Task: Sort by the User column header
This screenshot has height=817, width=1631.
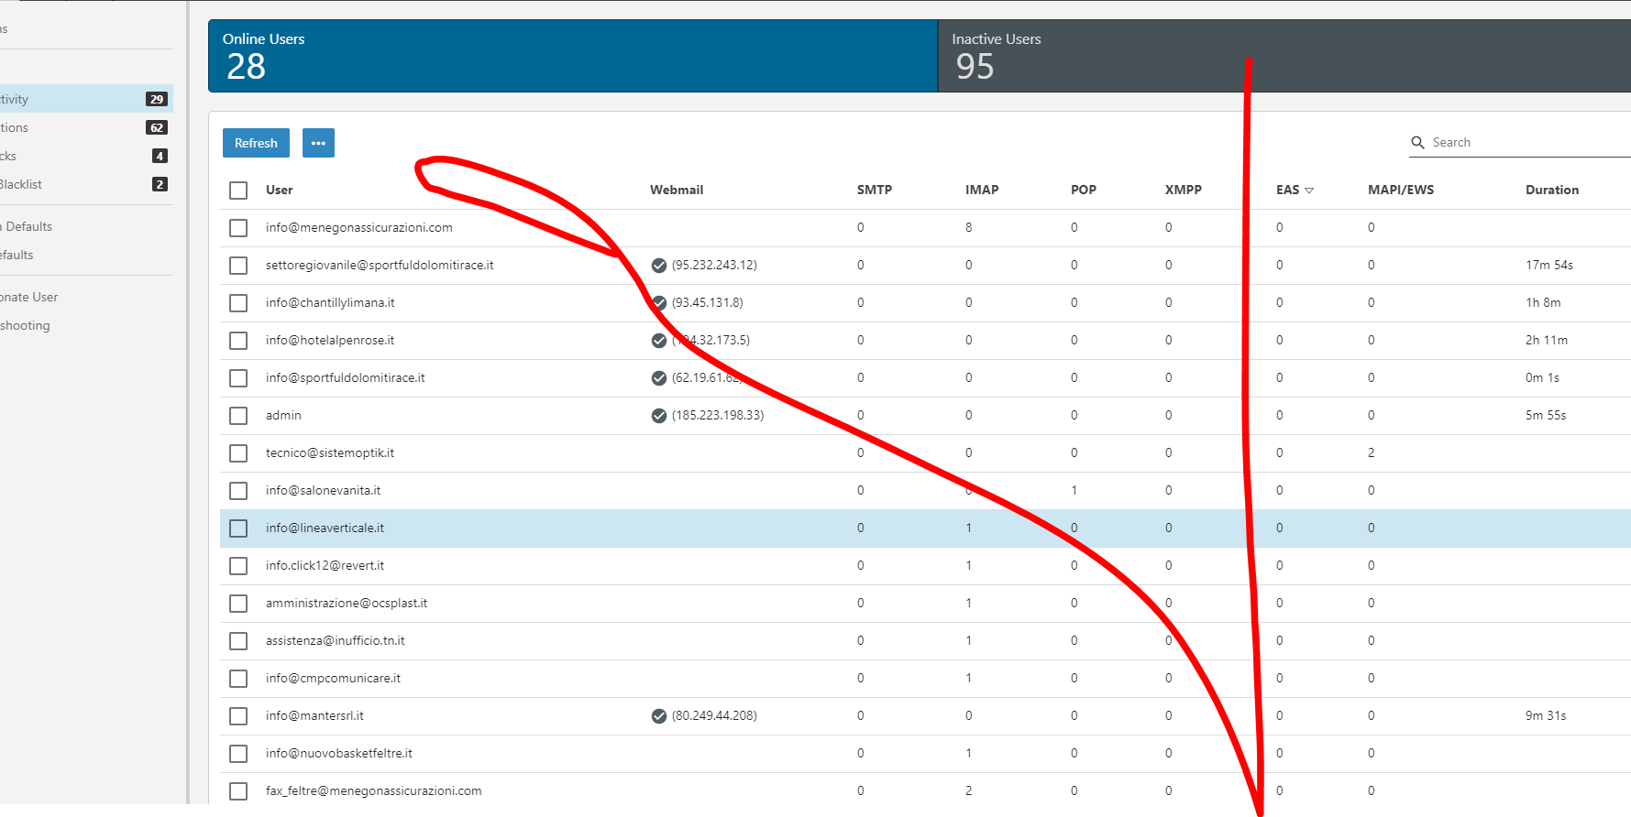Action: pyautogui.click(x=279, y=190)
